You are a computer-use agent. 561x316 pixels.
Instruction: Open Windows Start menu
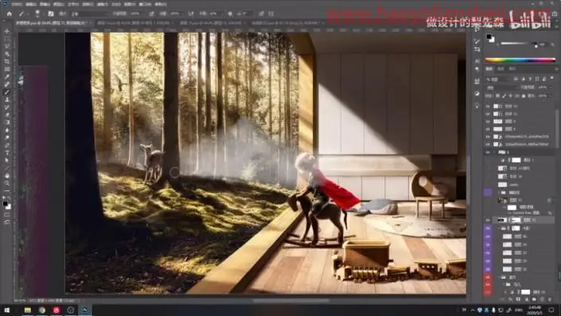6,310
